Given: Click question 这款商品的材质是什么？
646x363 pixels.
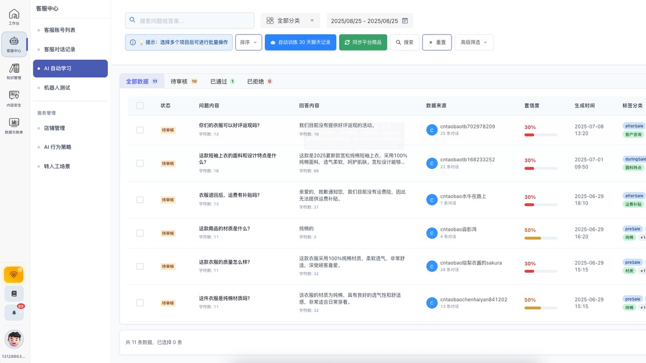Looking at the screenshot, I should point(224,229).
